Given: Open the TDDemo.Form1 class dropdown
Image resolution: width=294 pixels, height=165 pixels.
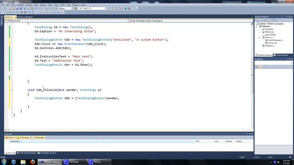Looking at the screenshot, I should coord(128,21).
